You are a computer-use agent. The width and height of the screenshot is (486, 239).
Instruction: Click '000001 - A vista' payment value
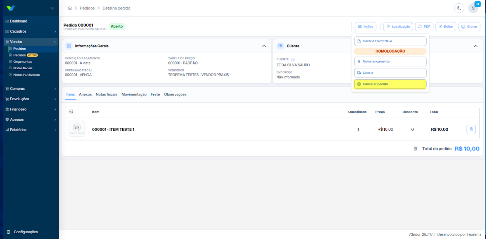78,63
